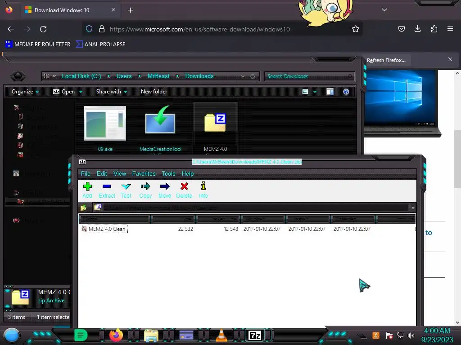Expand the Open button dropdown arrow
Viewport: 461px width, 345px height.
click(x=81, y=92)
